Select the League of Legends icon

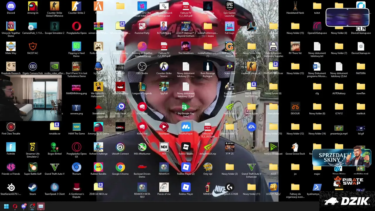pyautogui.click(x=142, y=88)
